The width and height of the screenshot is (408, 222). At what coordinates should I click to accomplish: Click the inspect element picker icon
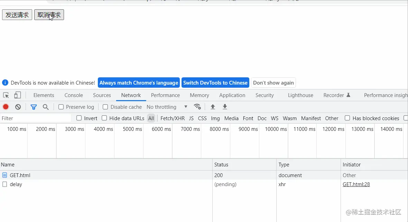6,95
